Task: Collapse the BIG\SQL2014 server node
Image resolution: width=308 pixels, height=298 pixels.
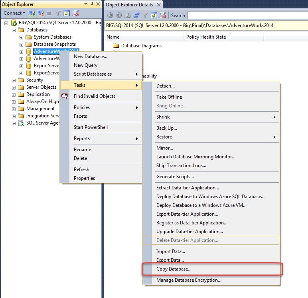Action: pos(6,23)
